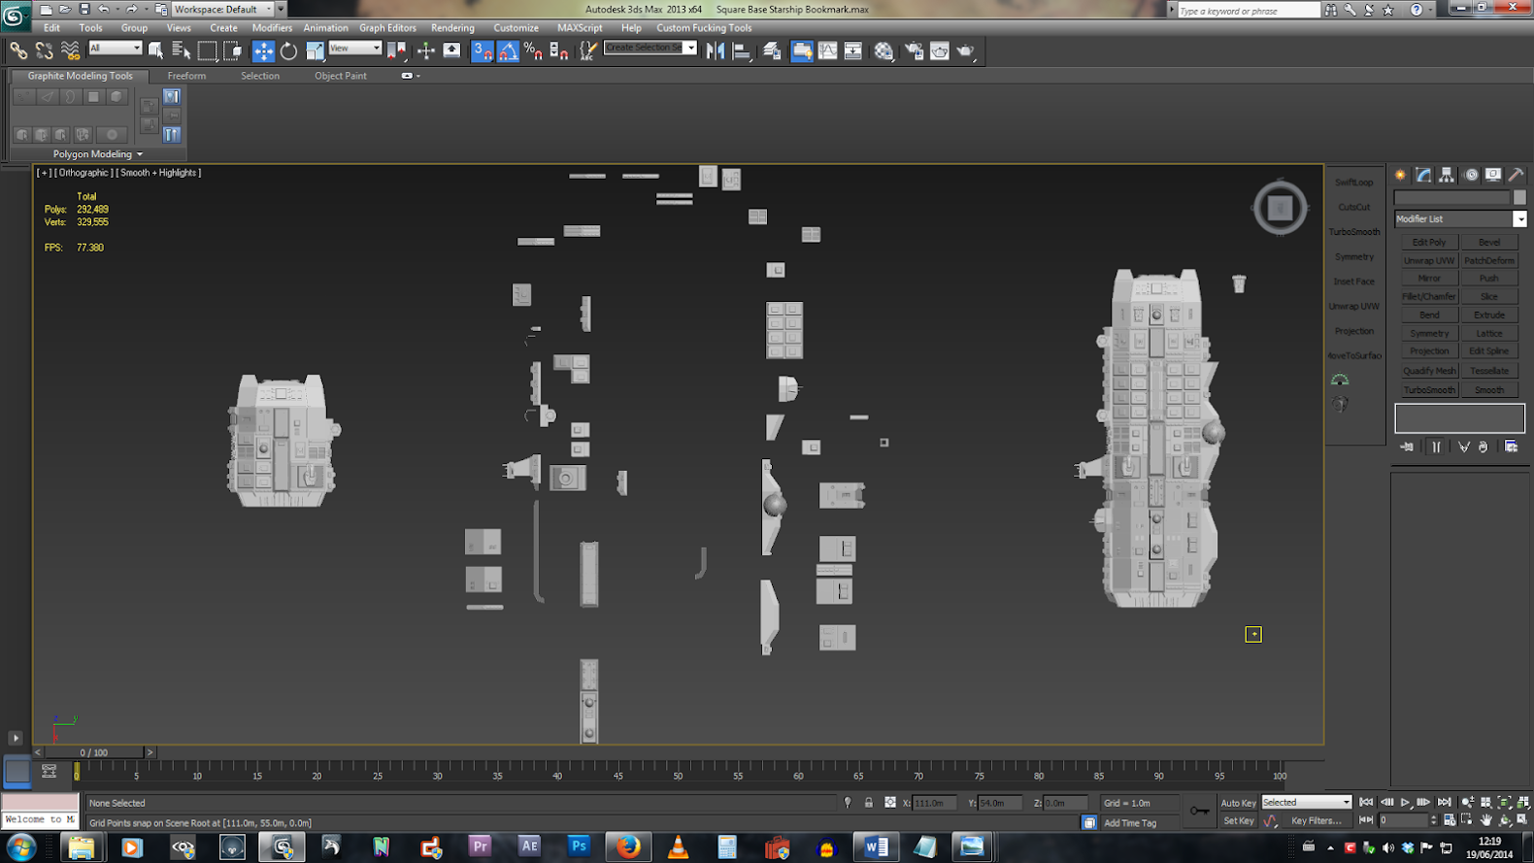Click the Fillet/Chamfer modifier button

1429,297
